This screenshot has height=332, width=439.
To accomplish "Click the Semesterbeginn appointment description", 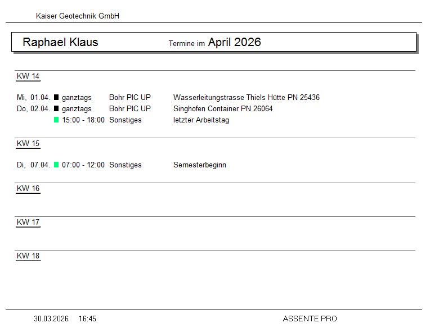I will [199, 165].
